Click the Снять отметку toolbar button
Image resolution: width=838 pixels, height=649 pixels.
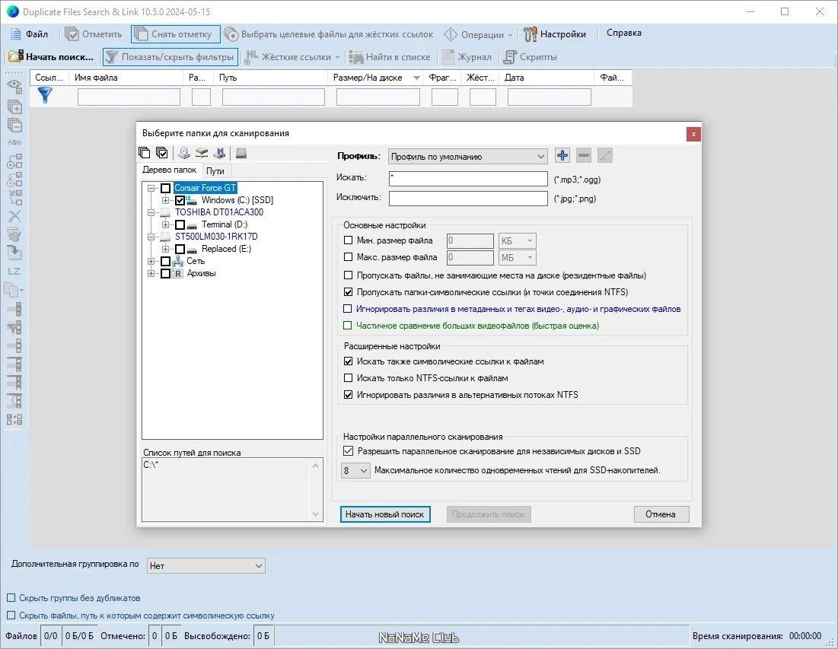coord(176,34)
